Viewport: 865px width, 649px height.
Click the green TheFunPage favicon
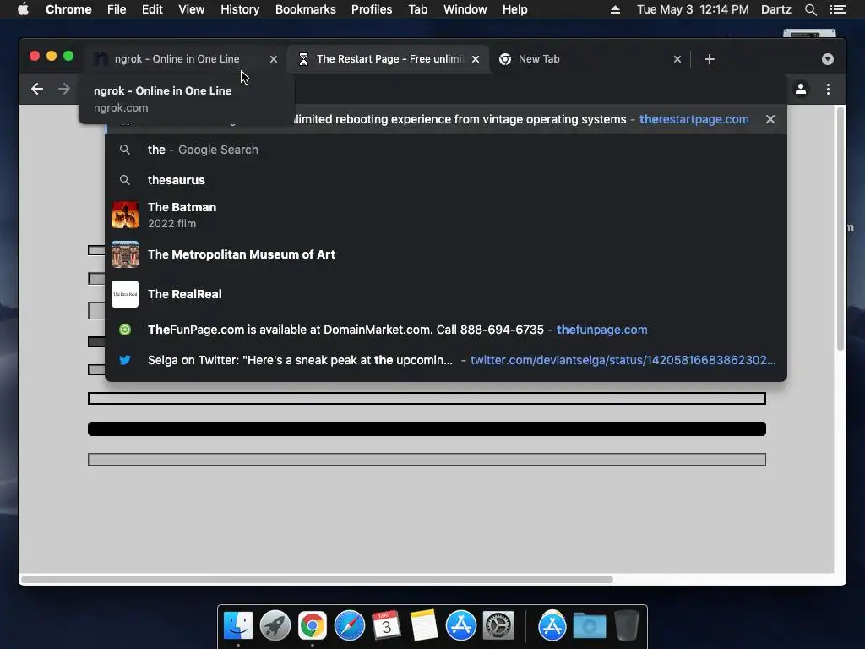click(125, 330)
